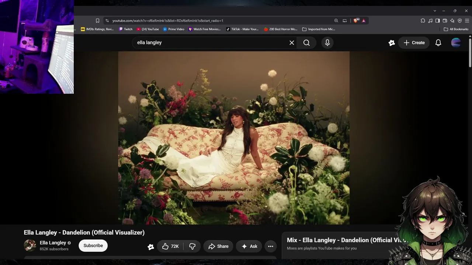
Task: Click the sparkle icon left of the like button
Action: pos(150,247)
